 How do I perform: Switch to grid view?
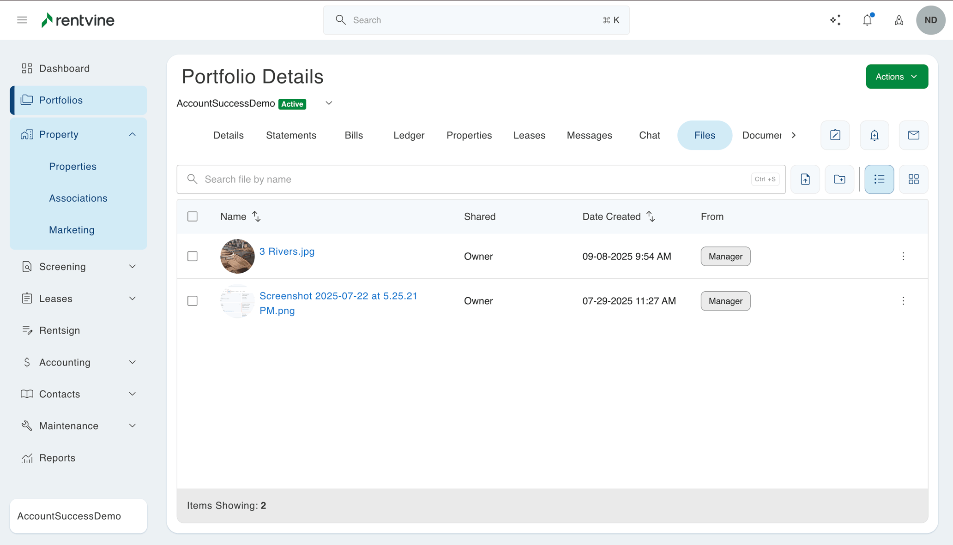913,179
